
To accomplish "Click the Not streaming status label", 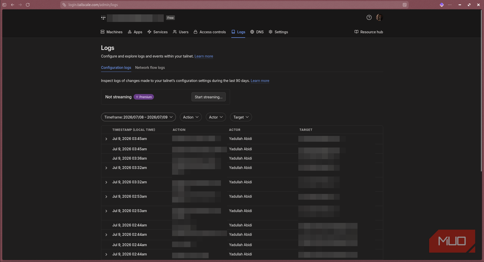I will click(x=118, y=97).
